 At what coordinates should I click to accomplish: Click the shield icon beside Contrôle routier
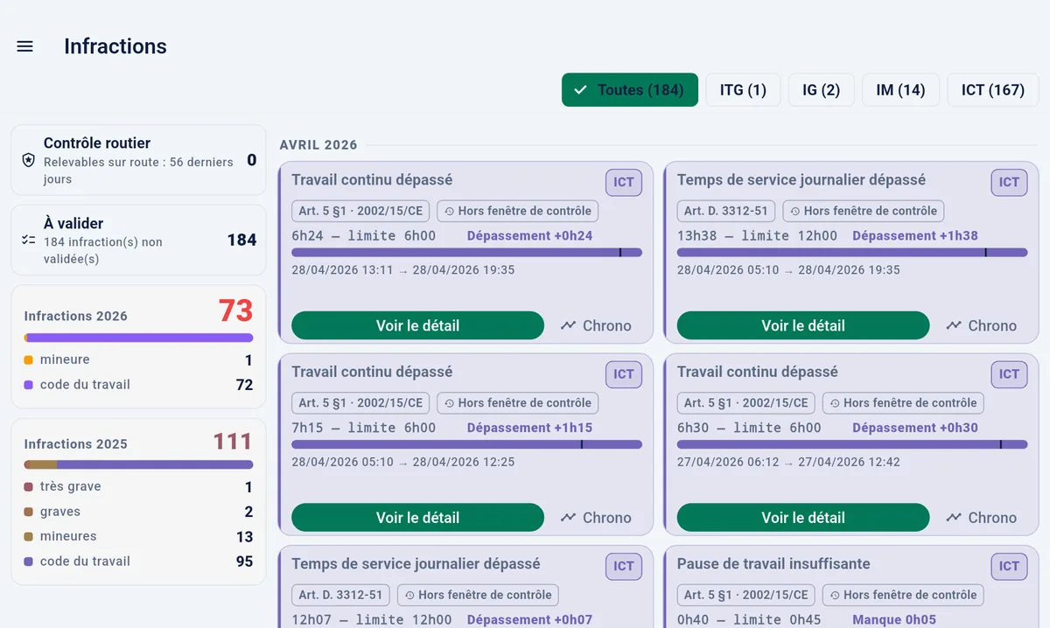point(28,161)
